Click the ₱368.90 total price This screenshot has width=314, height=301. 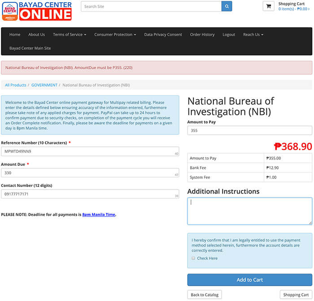pos(293,146)
